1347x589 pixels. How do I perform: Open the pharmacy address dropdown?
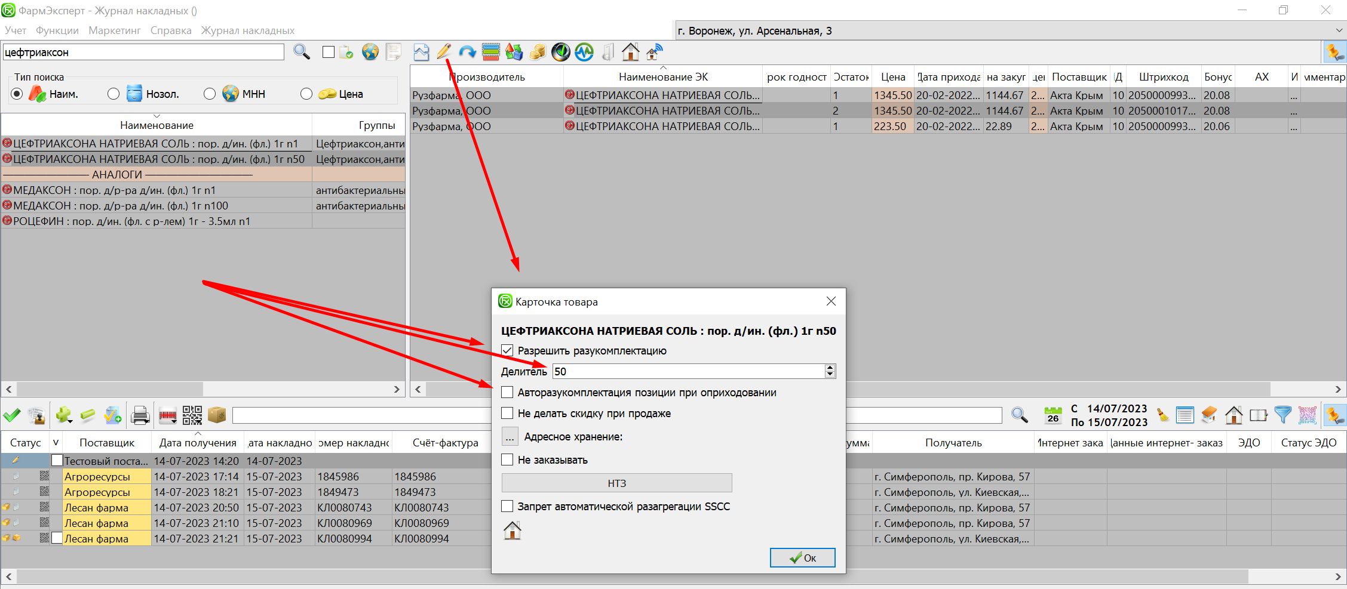coord(1338,31)
